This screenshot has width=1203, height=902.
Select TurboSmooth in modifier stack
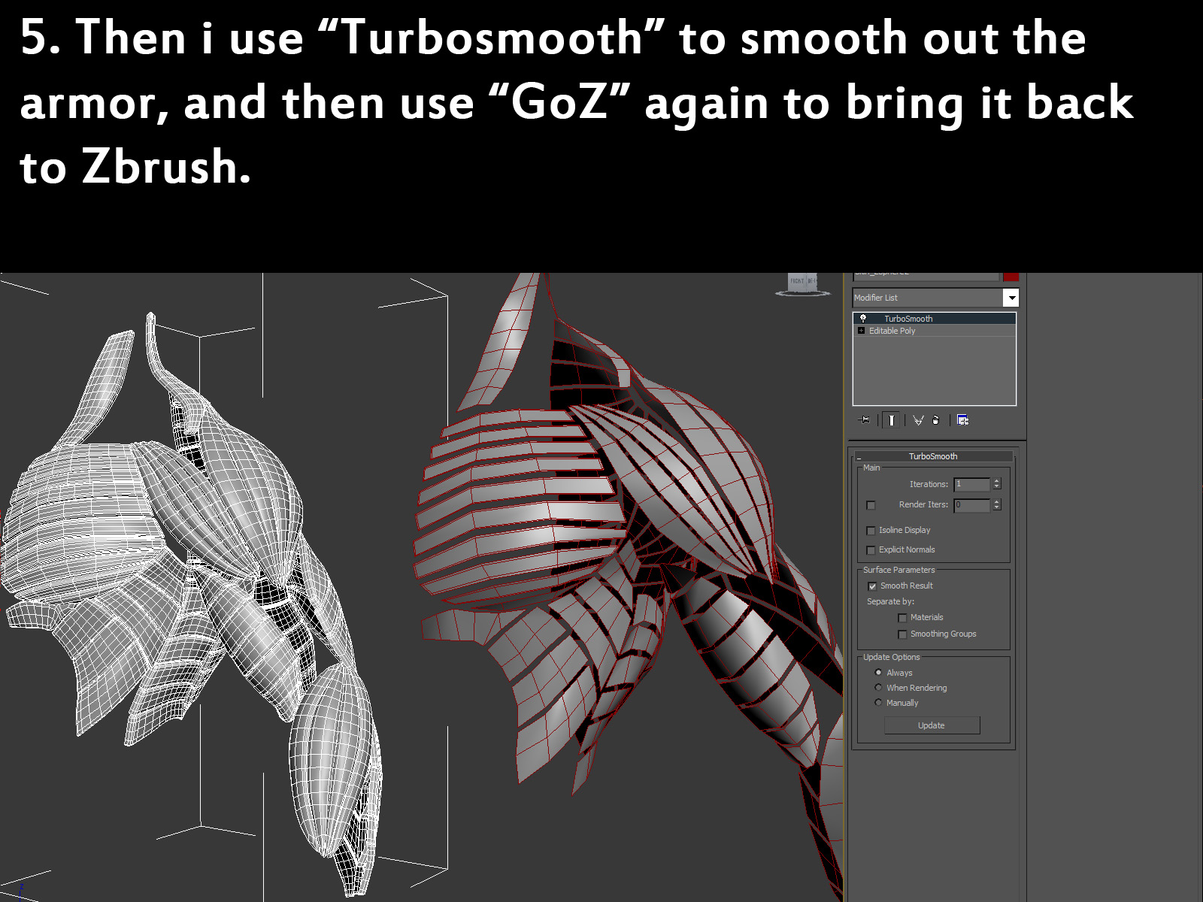click(935, 319)
